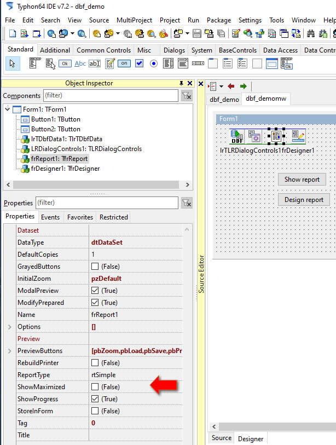Image resolution: width=336 pixels, height=445 pixels.
Task: Enable the StoreInForm checkbox
Action: [95, 411]
